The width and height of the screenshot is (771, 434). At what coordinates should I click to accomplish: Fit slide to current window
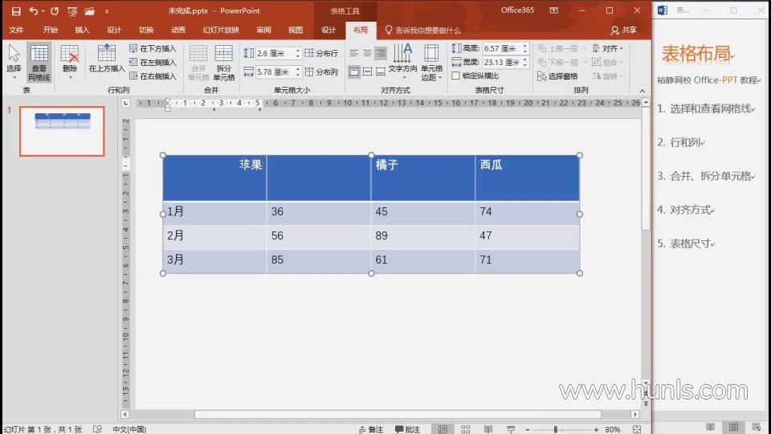tap(637, 429)
